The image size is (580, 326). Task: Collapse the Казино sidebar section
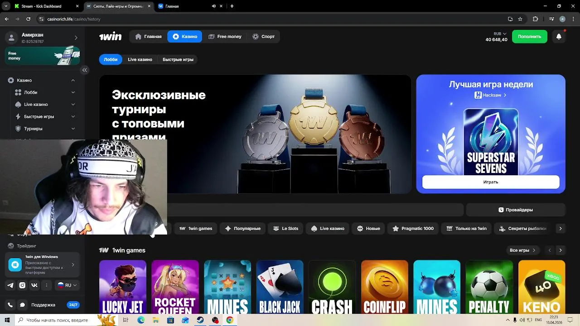(x=73, y=80)
